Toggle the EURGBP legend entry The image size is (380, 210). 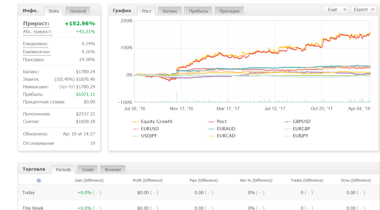pos(297,129)
